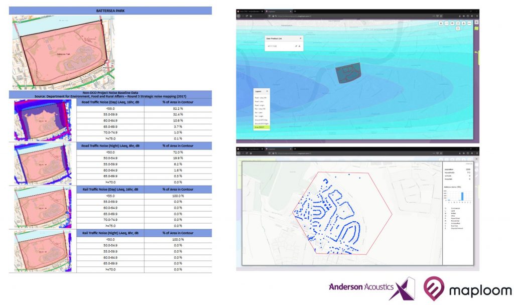This screenshot has height=305, width=514.
Task: Toggle the Rail - Lden layer
Action: 259,112
